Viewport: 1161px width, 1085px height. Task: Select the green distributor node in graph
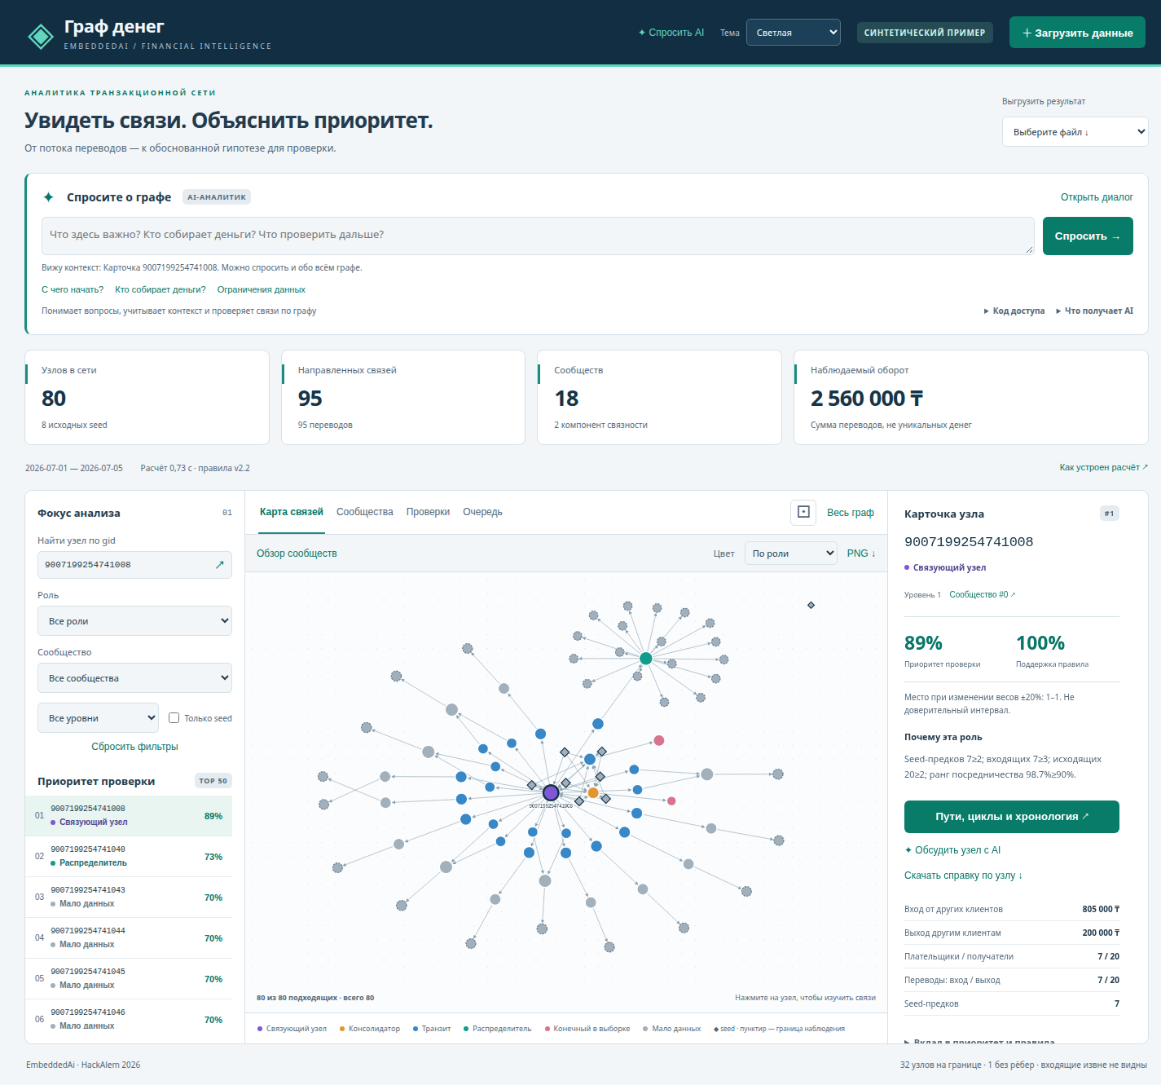(x=646, y=658)
